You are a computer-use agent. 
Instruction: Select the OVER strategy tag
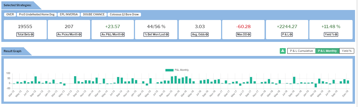pos(10,15)
